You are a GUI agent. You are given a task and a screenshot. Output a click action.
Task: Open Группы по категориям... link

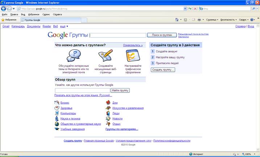122,129
